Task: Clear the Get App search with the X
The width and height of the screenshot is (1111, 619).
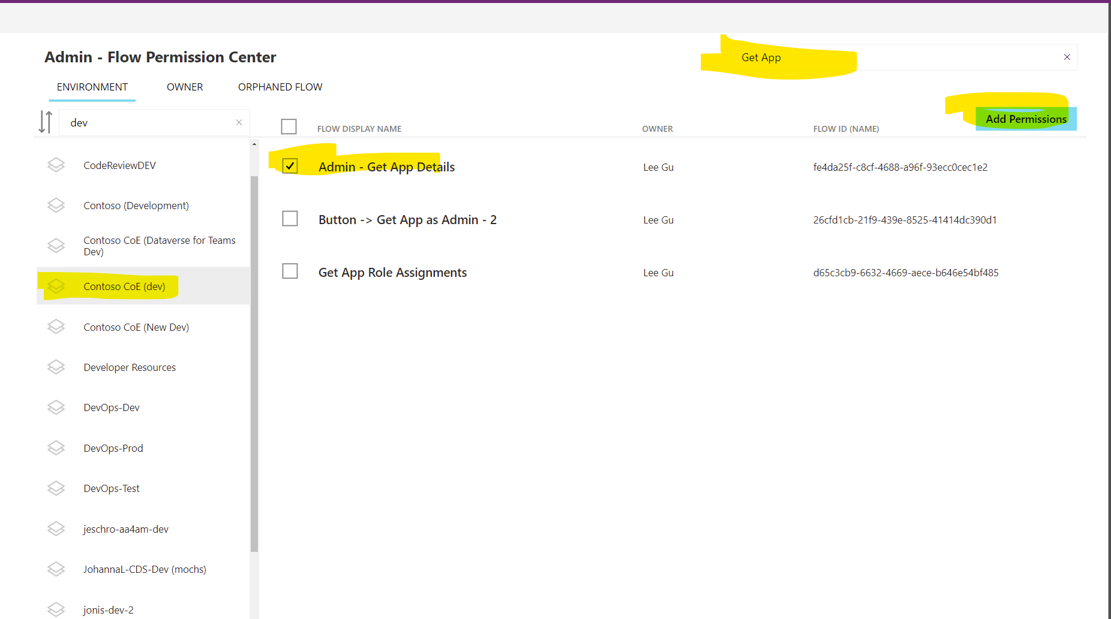Action: tap(1067, 57)
